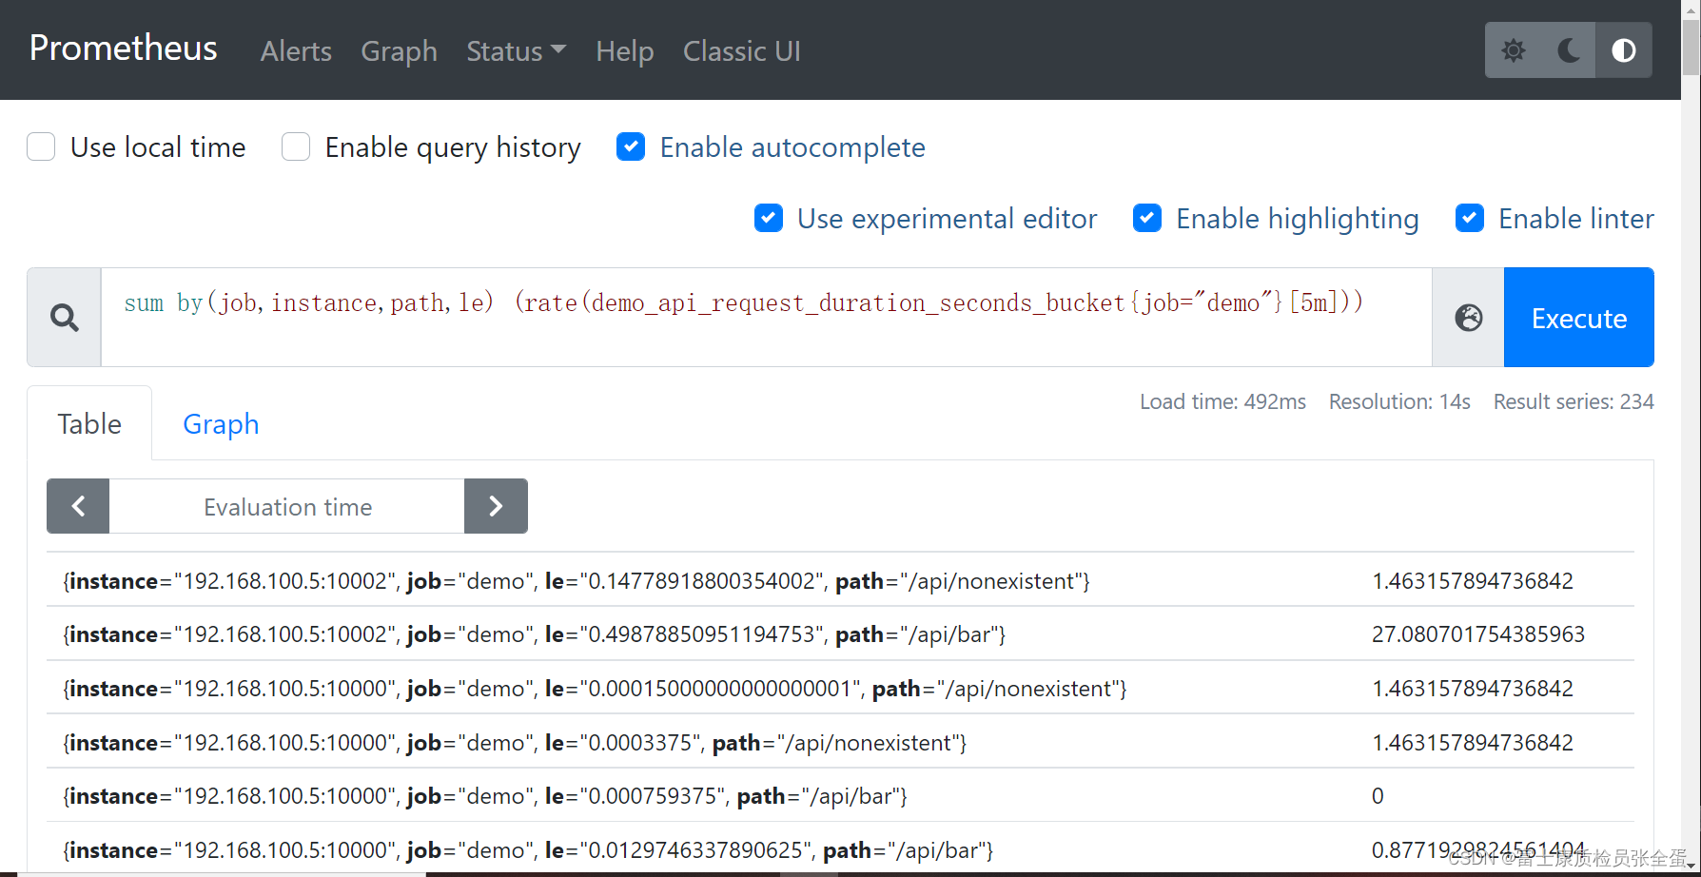Switch to Classic UI

[x=741, y=50]
